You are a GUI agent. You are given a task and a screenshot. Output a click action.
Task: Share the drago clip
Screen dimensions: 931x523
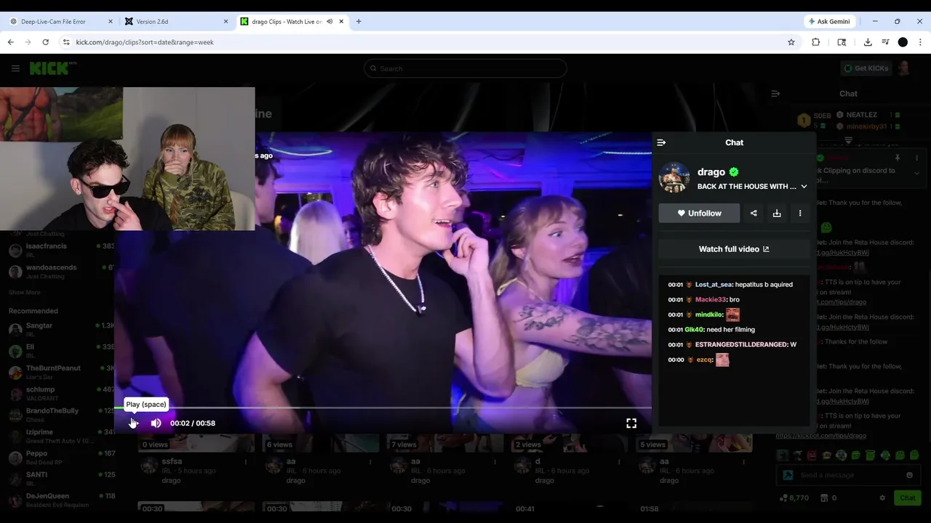pos(754,213)
